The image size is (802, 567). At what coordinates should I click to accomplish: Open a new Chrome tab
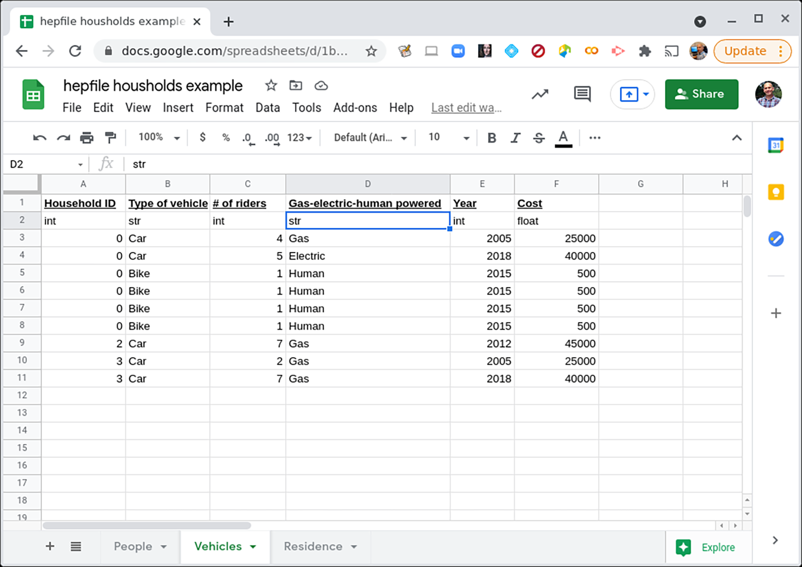click(x=228, y=21)
